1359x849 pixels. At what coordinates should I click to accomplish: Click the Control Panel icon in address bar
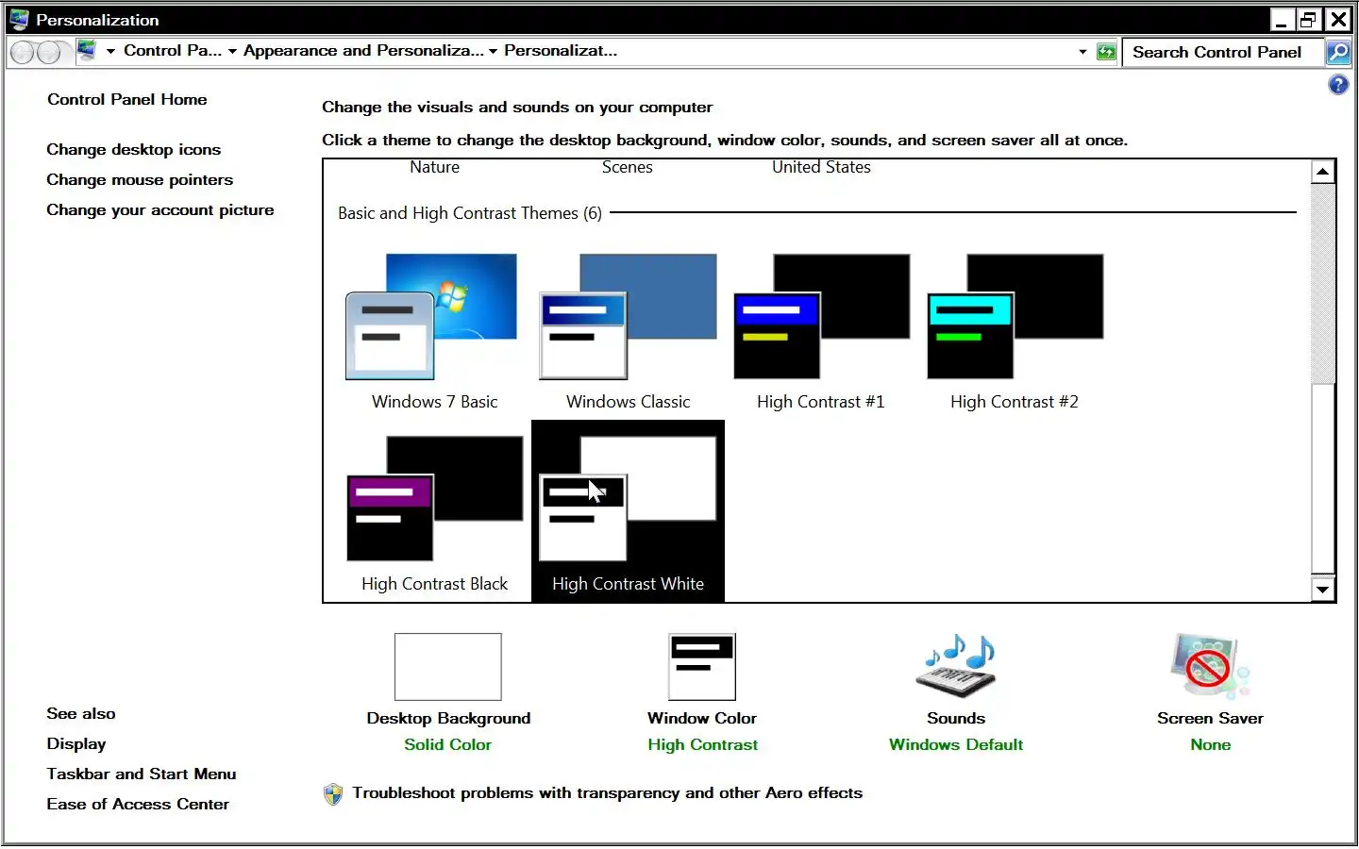click(87, 51)
